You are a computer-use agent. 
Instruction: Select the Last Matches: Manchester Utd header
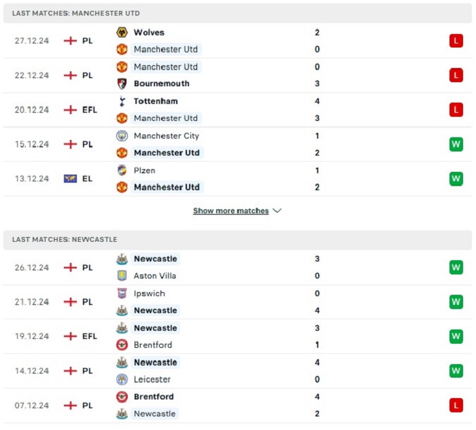tap(237, 14)
